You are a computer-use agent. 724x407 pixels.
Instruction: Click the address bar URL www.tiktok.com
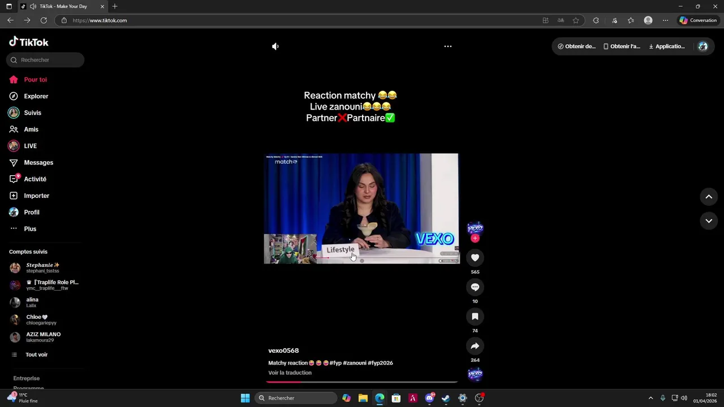click(100, 20)
